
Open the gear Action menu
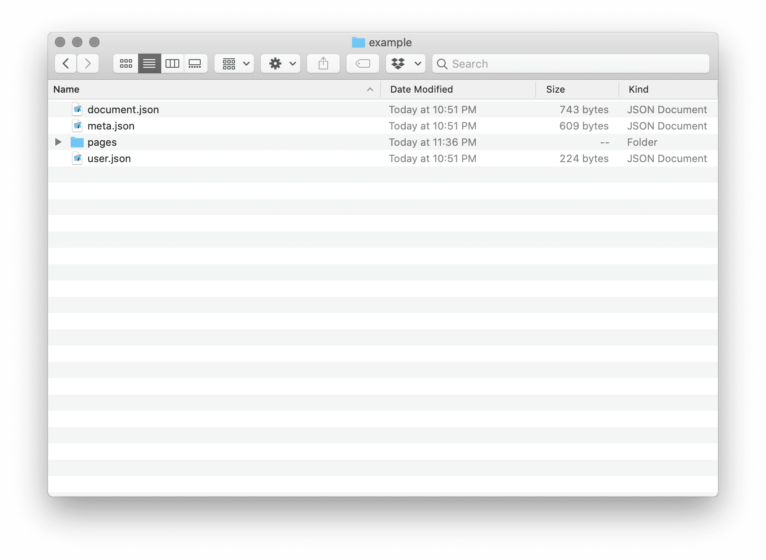pyautogui.click(x=280, y=63)
